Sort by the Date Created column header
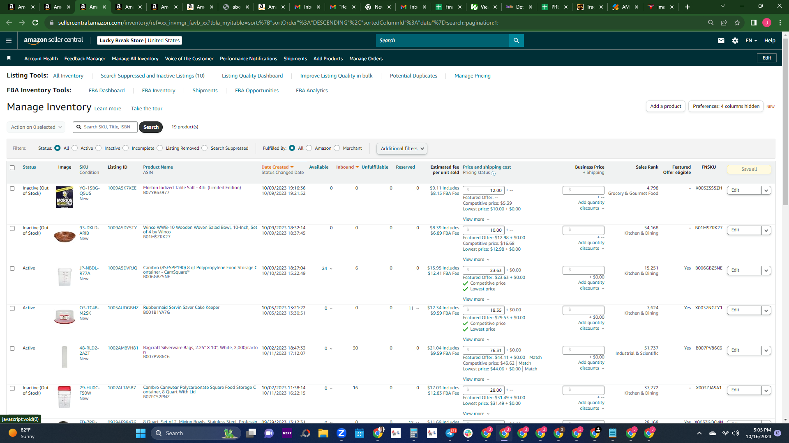 pyautogui.click(x=277, y=167)
